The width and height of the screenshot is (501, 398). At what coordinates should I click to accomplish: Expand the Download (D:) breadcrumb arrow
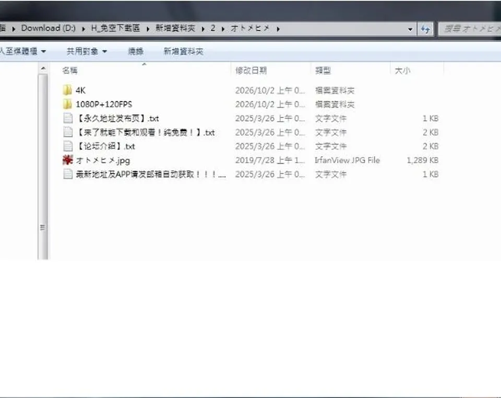coord(83,29)
